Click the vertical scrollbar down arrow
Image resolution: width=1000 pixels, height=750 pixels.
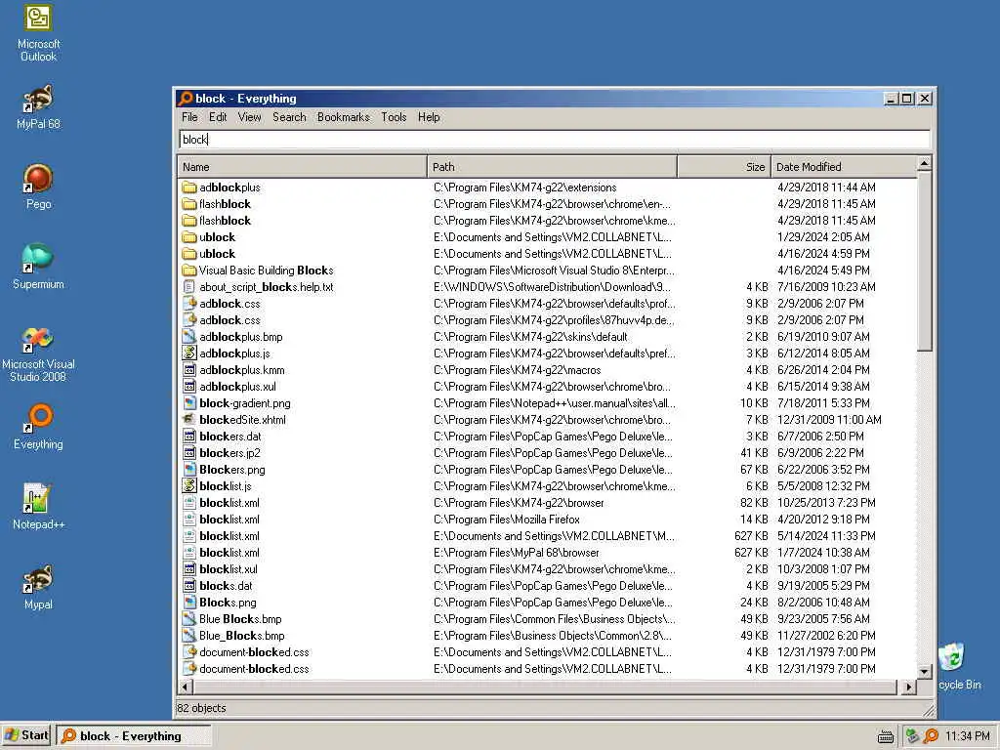point(924,671)
